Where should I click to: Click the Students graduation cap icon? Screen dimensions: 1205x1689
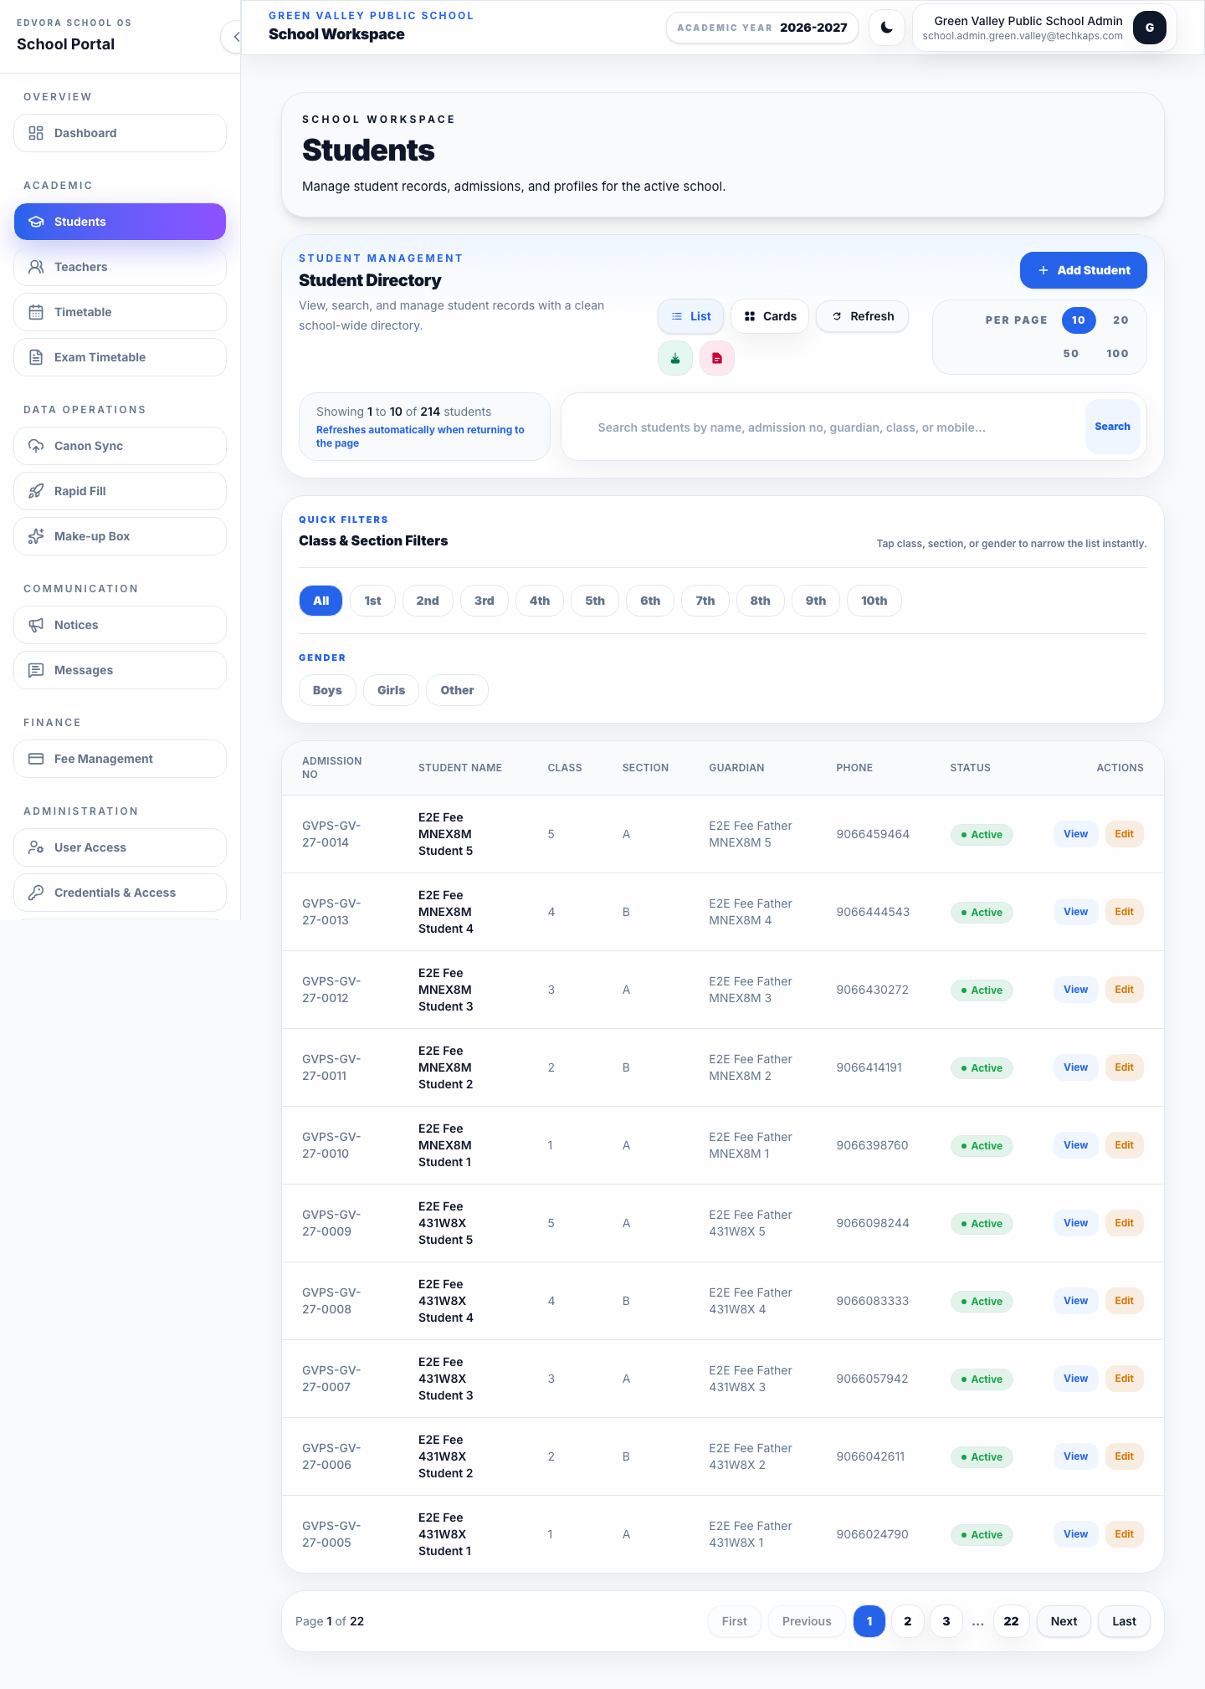tap(36, 222)
